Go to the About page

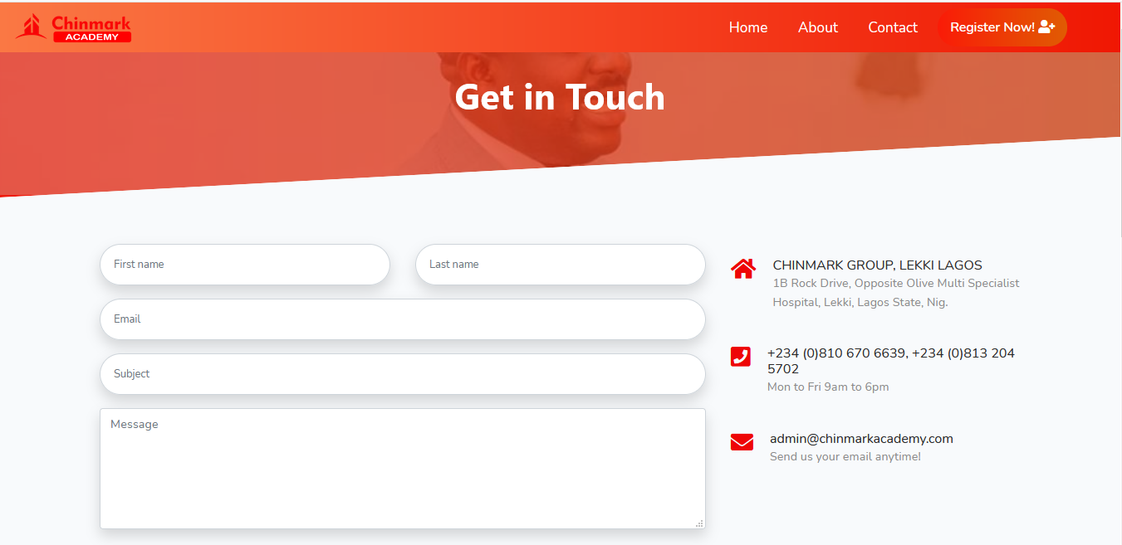click(x=818, y=27)
